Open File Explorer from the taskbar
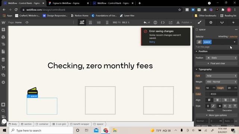Viewport: 239px width, 134px height. click(x=115, y=130)
